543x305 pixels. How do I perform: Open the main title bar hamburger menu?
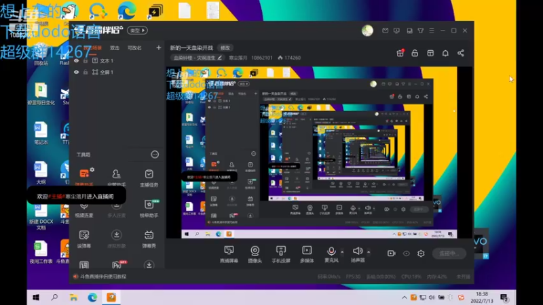tap(432, 30)
